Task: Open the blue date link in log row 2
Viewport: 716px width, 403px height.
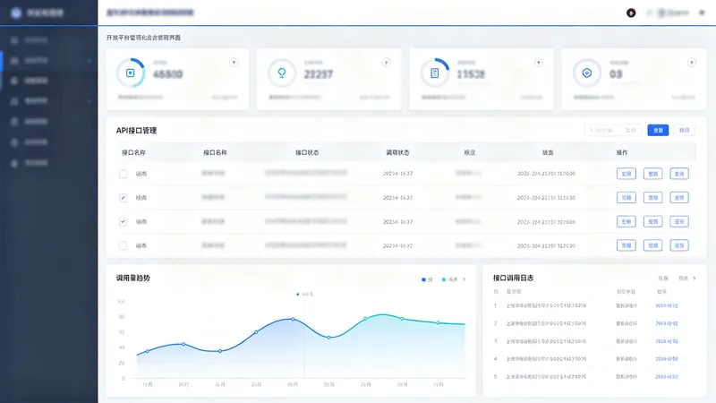Action: click(x=667, y=323)
